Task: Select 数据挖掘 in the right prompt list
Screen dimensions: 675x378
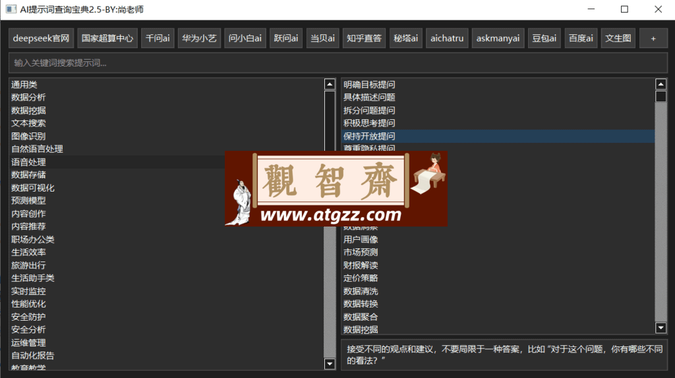Action: pyautogui.click(x=498, y=329)
